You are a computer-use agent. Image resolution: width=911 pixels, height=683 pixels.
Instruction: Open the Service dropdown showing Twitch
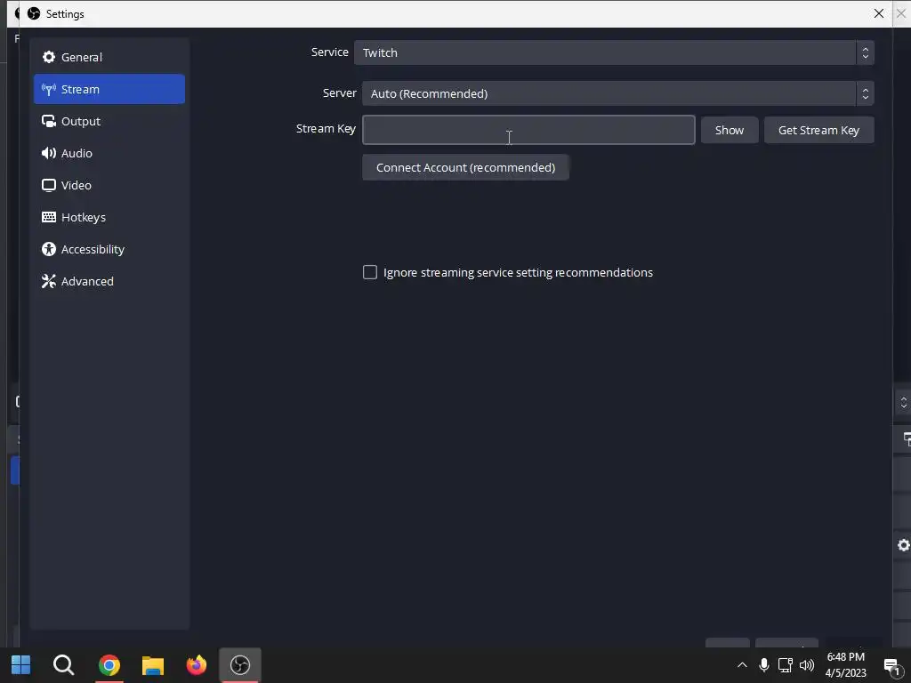coord(614,52)
